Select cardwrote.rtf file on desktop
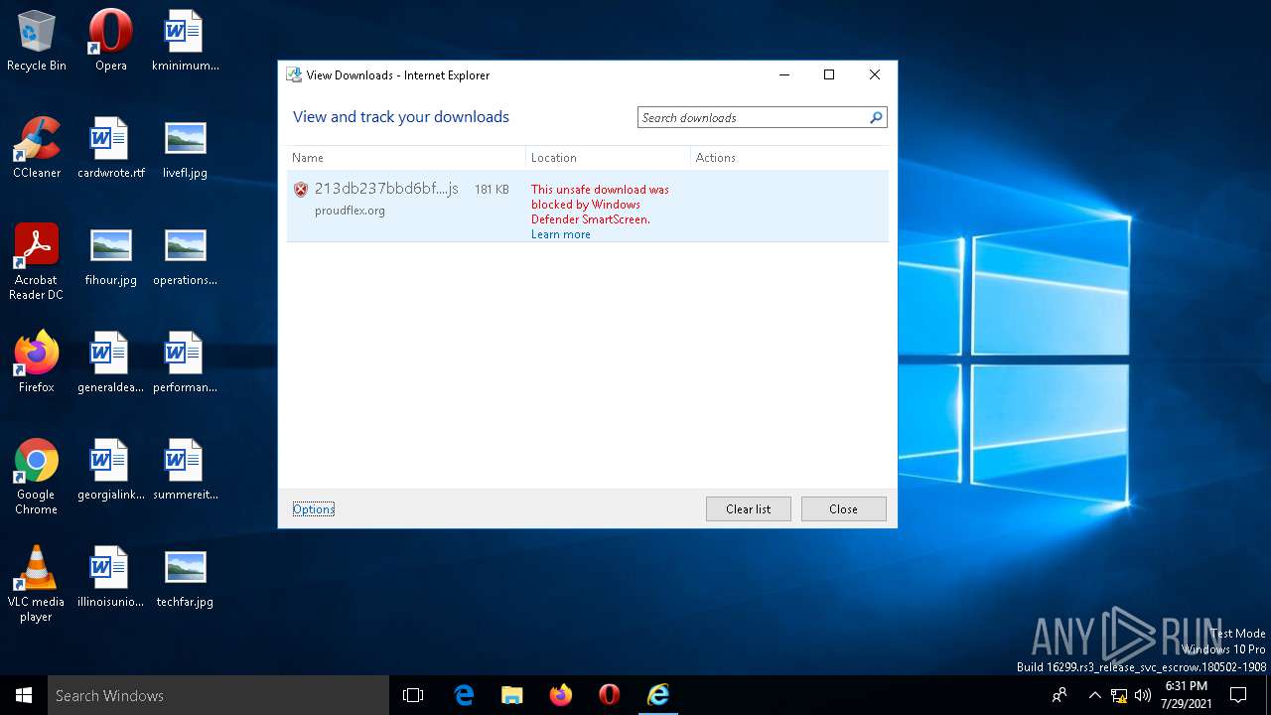 [x=110, y=149]
